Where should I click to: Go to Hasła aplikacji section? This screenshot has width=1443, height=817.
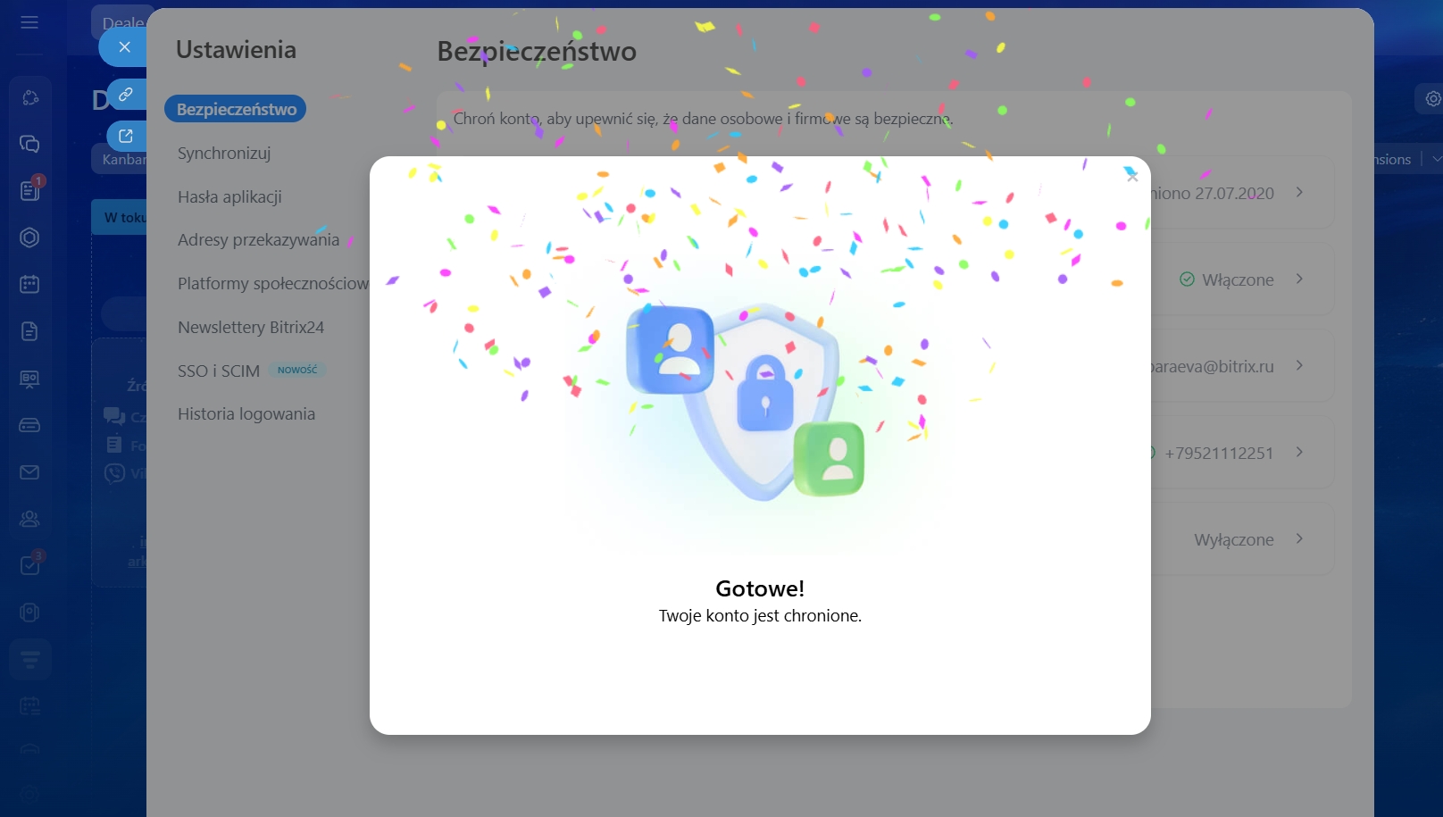coord(229,196)
